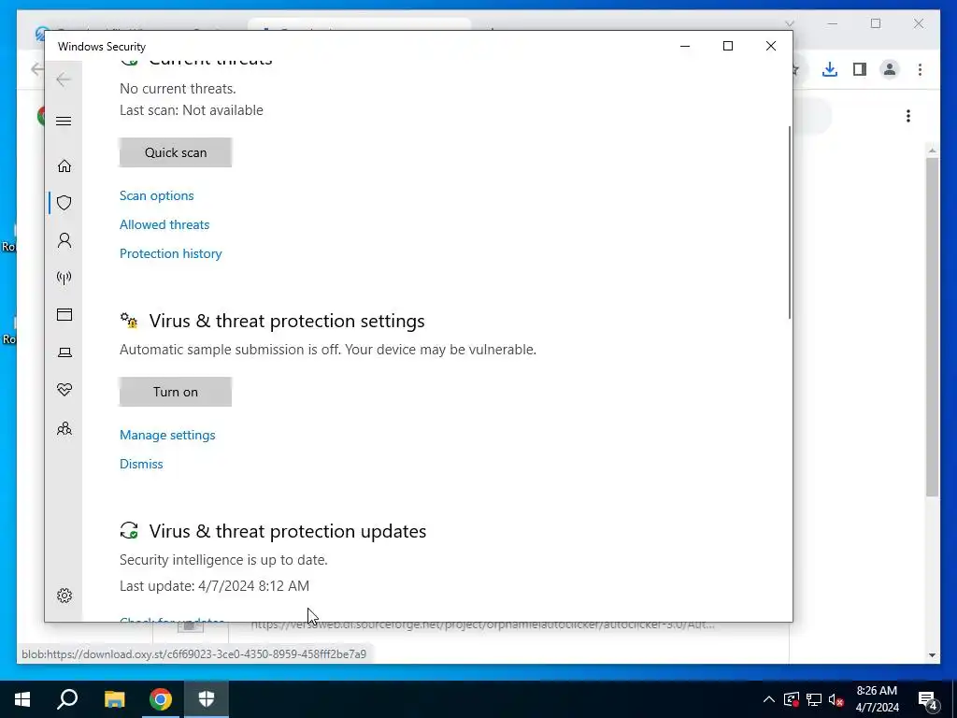Click the Chrome scrollbar down arrow
This screenshot has width=957, height=718.
click(x=932, y=655)
